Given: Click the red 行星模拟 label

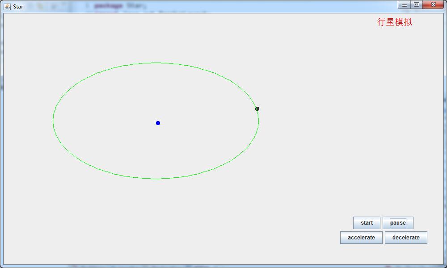Looking at the screenshot, I should [x=395, y=22].
